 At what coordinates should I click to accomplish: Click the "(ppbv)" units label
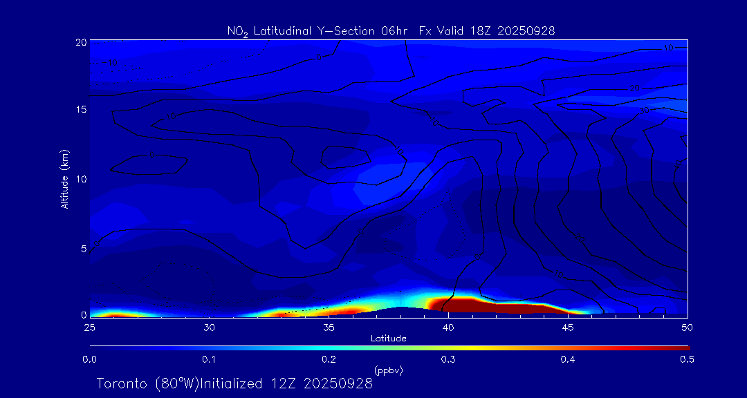pos(389,370)
